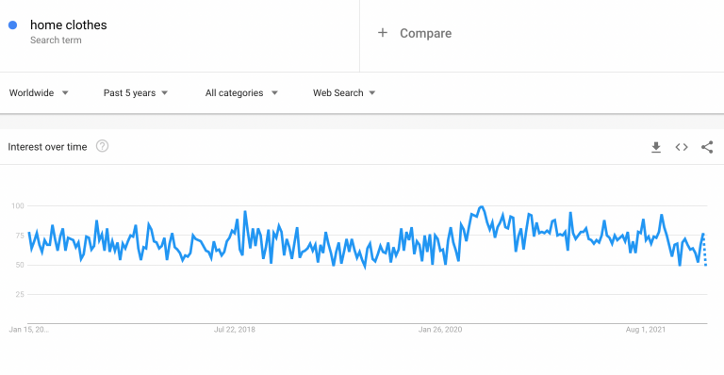The image size is (724, 375).
Task: Click the Interest over time heading
Action: (x=47, y=147)
